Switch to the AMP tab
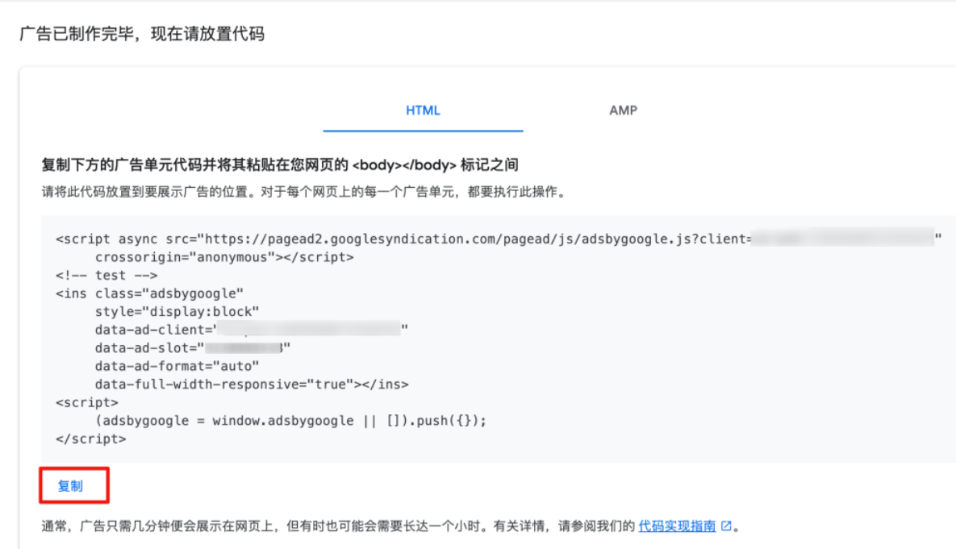 [623, 110]
